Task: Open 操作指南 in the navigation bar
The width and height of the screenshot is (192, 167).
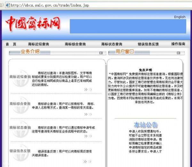Action: 178,44
